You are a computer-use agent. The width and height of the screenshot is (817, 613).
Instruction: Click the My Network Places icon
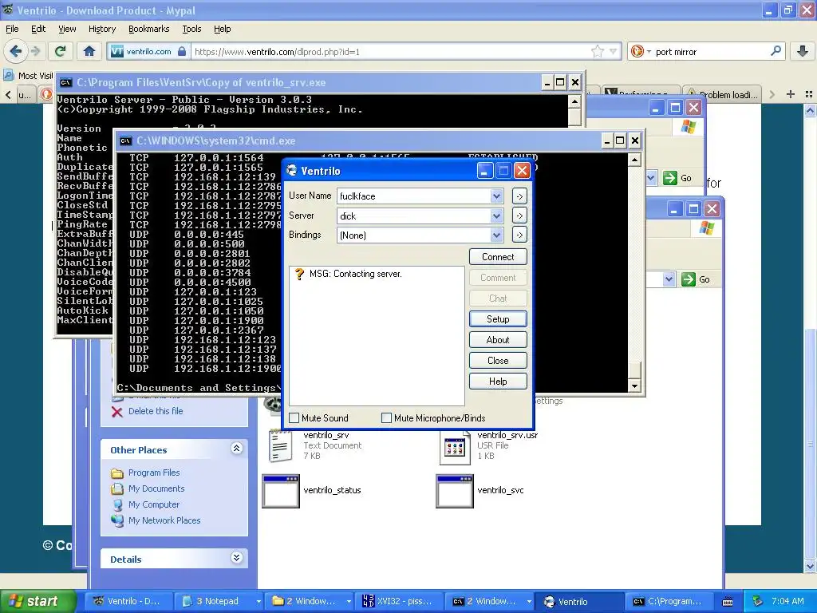(117, 520)
